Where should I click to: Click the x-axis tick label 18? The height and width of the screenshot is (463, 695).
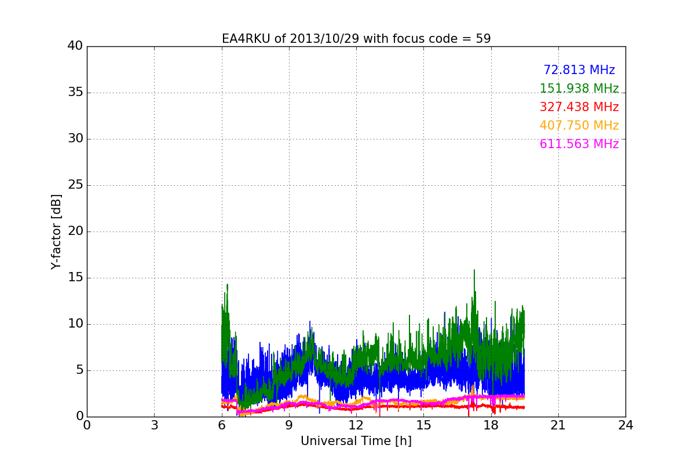click(491, 425)
